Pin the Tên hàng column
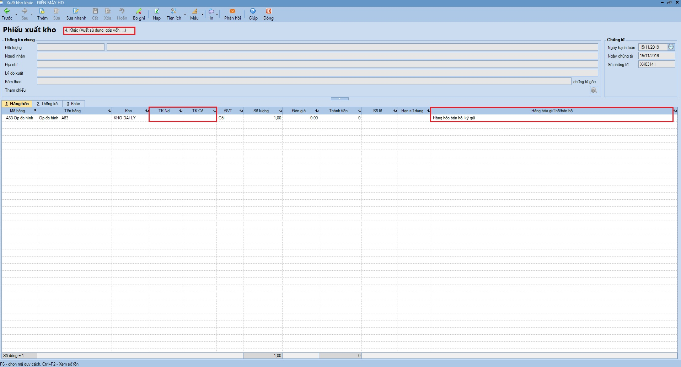The image size is (681, 367). pyautogui.click(x=109, y=111)
